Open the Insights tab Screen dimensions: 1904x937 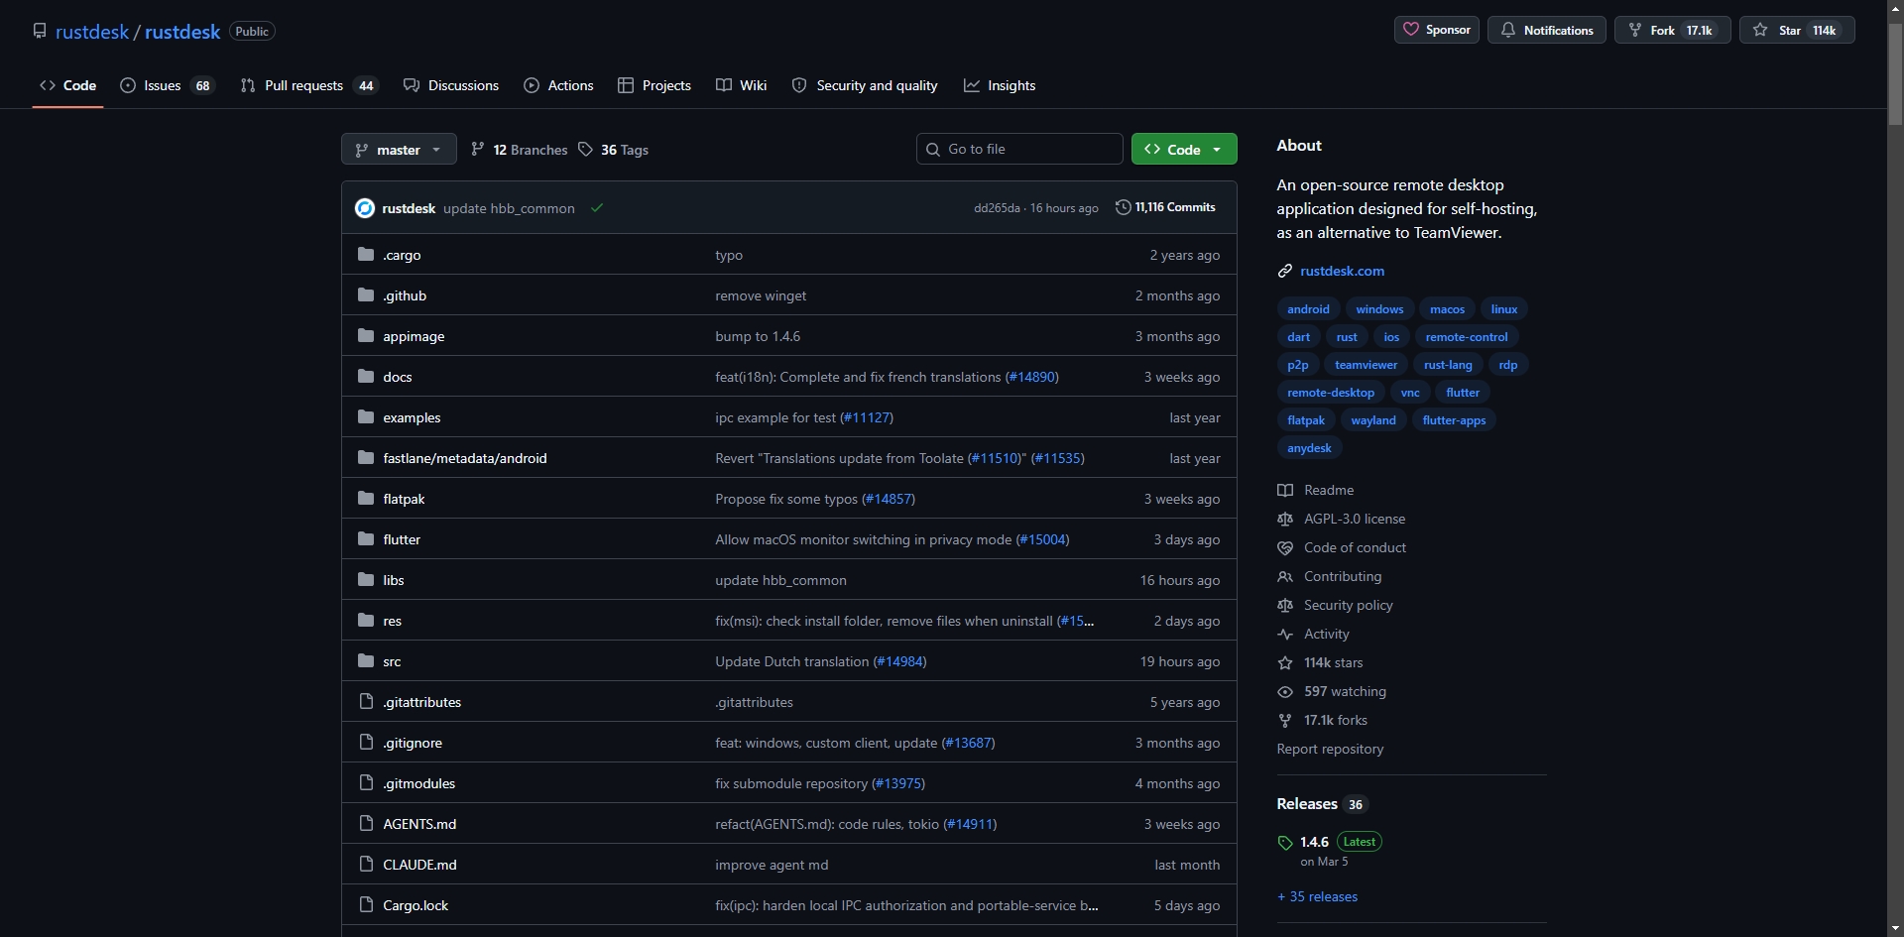(1000, 85)
